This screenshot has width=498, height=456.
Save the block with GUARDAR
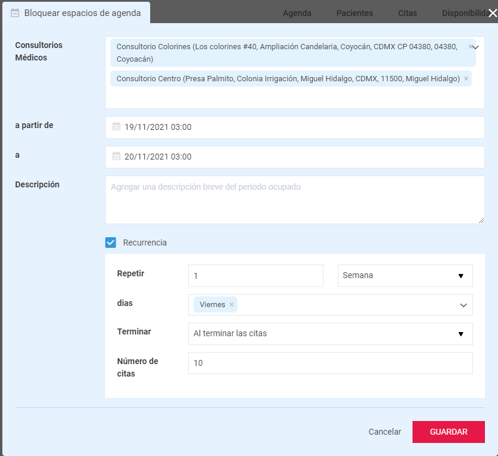coord(449,432)
